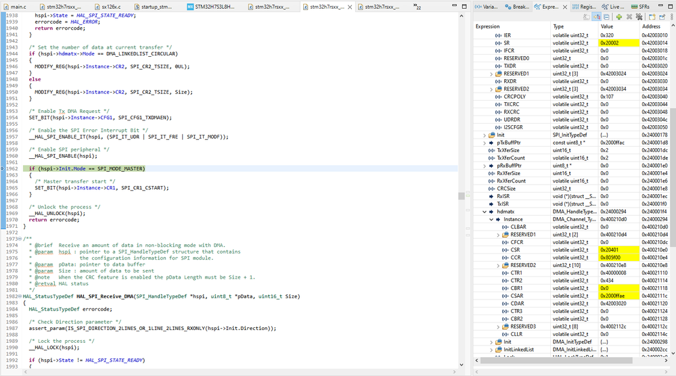Expand the pTxBuffPtr pointer node
Viewport: 676px width, 376px height.
[x=485, y=143]
